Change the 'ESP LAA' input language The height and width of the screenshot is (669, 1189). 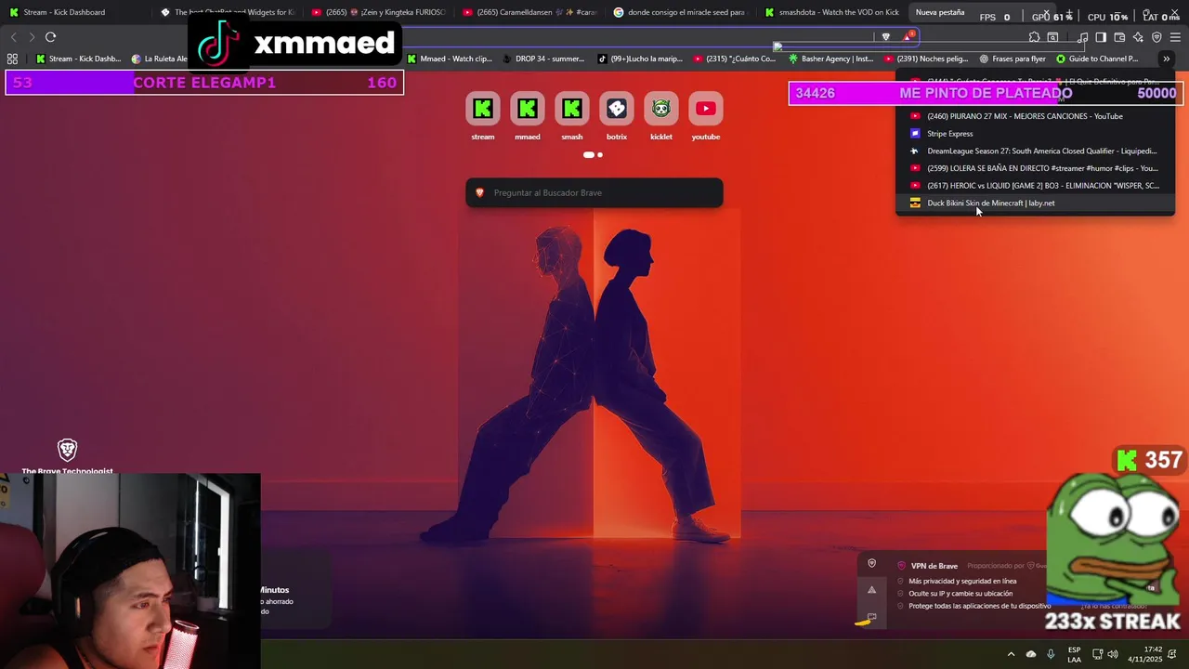click(1074, 654)
